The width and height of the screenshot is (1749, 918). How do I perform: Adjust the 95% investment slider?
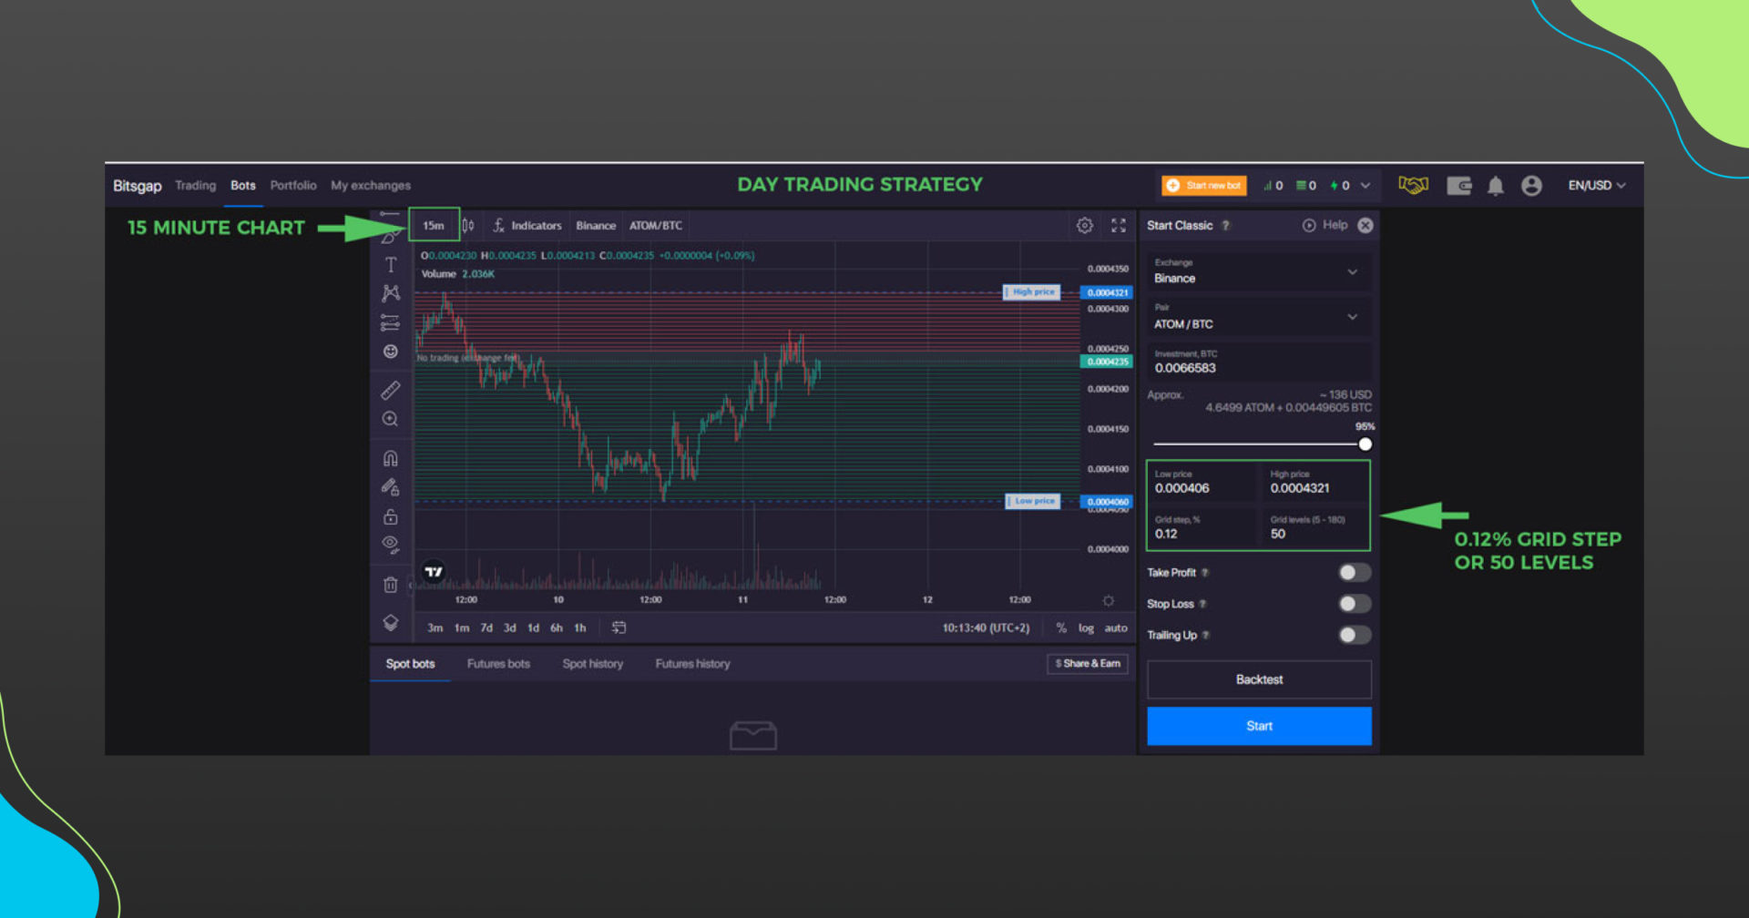[1365, 444]
